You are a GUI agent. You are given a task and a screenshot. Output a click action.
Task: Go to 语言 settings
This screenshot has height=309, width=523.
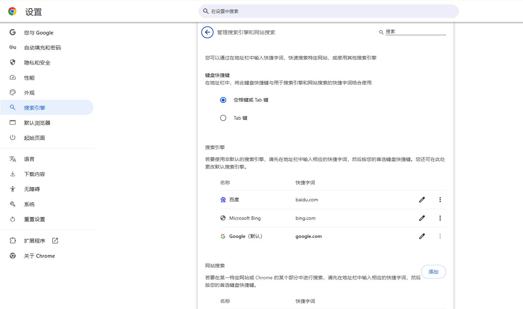[47, 159]
